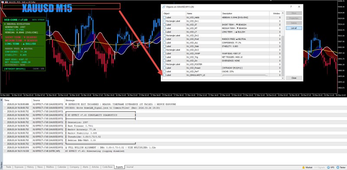This screenshot has width=347, height=170.
Task: Tick the checkbox for XU_VCD_ST label
Action: 164,25
